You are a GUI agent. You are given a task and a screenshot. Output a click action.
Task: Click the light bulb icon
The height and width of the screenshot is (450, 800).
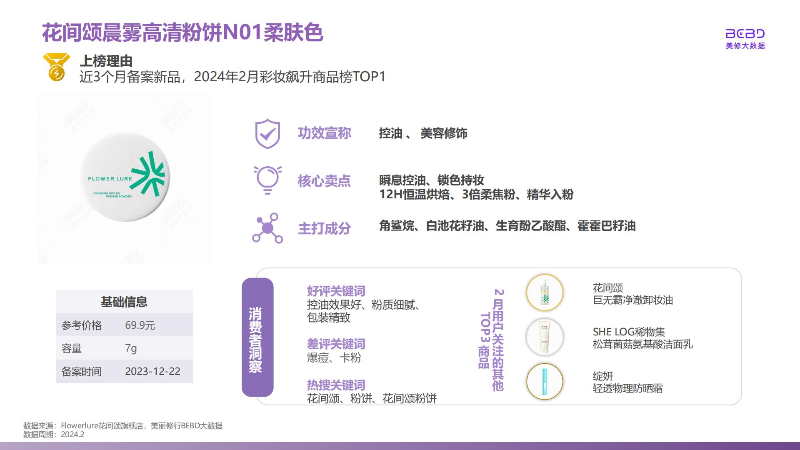click(x=267, y=180)
